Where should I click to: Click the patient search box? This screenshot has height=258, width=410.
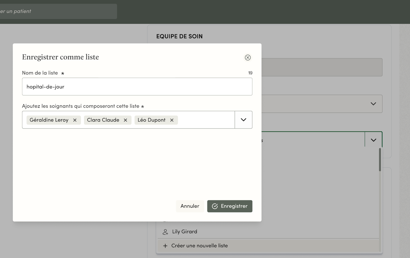[58, 11]
